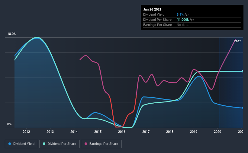248x153 pixels.
Task: Click the tooltip 'Dividend Yield' row label
Action: [154, 14]
